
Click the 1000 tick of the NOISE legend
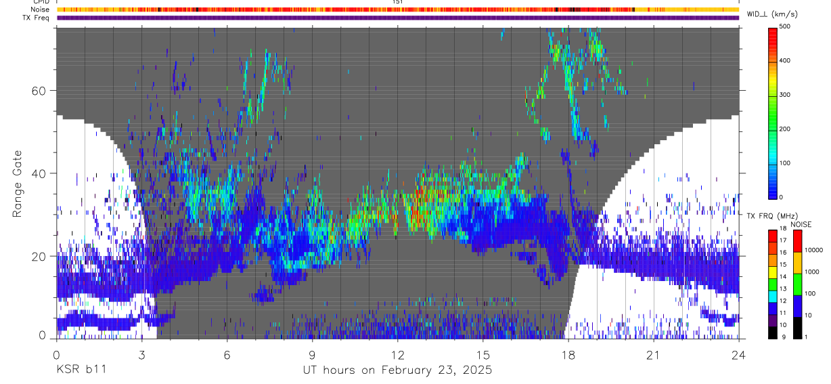(x=813, y=273)
